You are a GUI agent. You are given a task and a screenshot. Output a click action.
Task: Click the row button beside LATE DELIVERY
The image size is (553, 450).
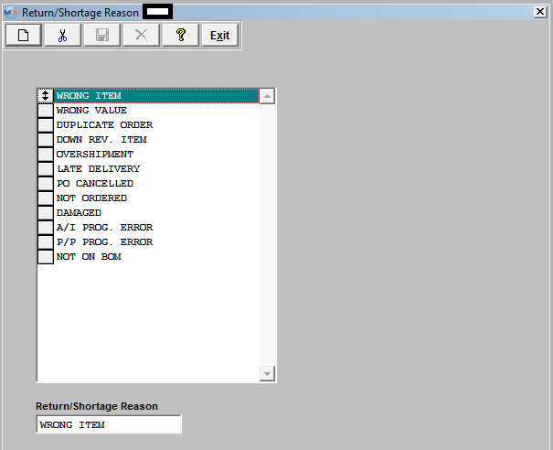click(x=45, y=169)
